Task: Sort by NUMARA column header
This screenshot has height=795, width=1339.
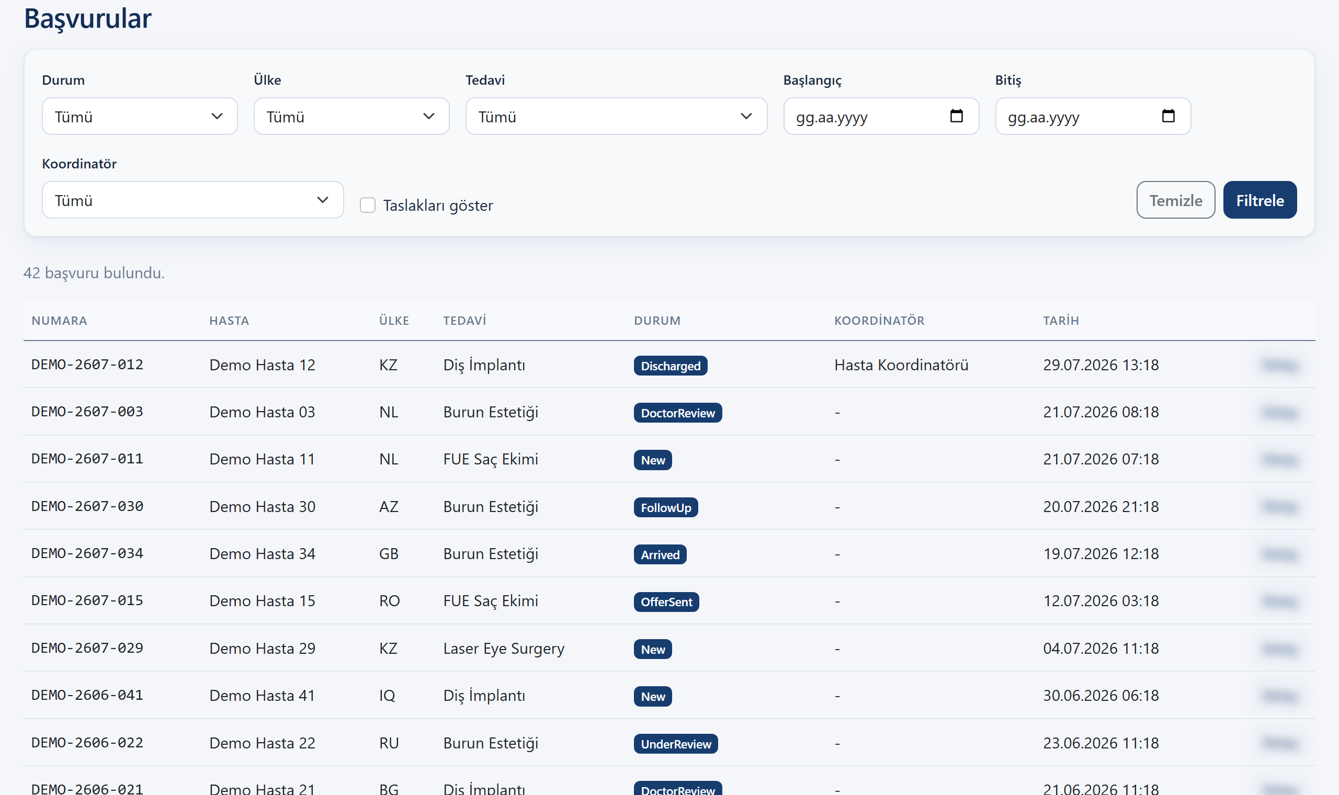Action: (x=60, y=321)
